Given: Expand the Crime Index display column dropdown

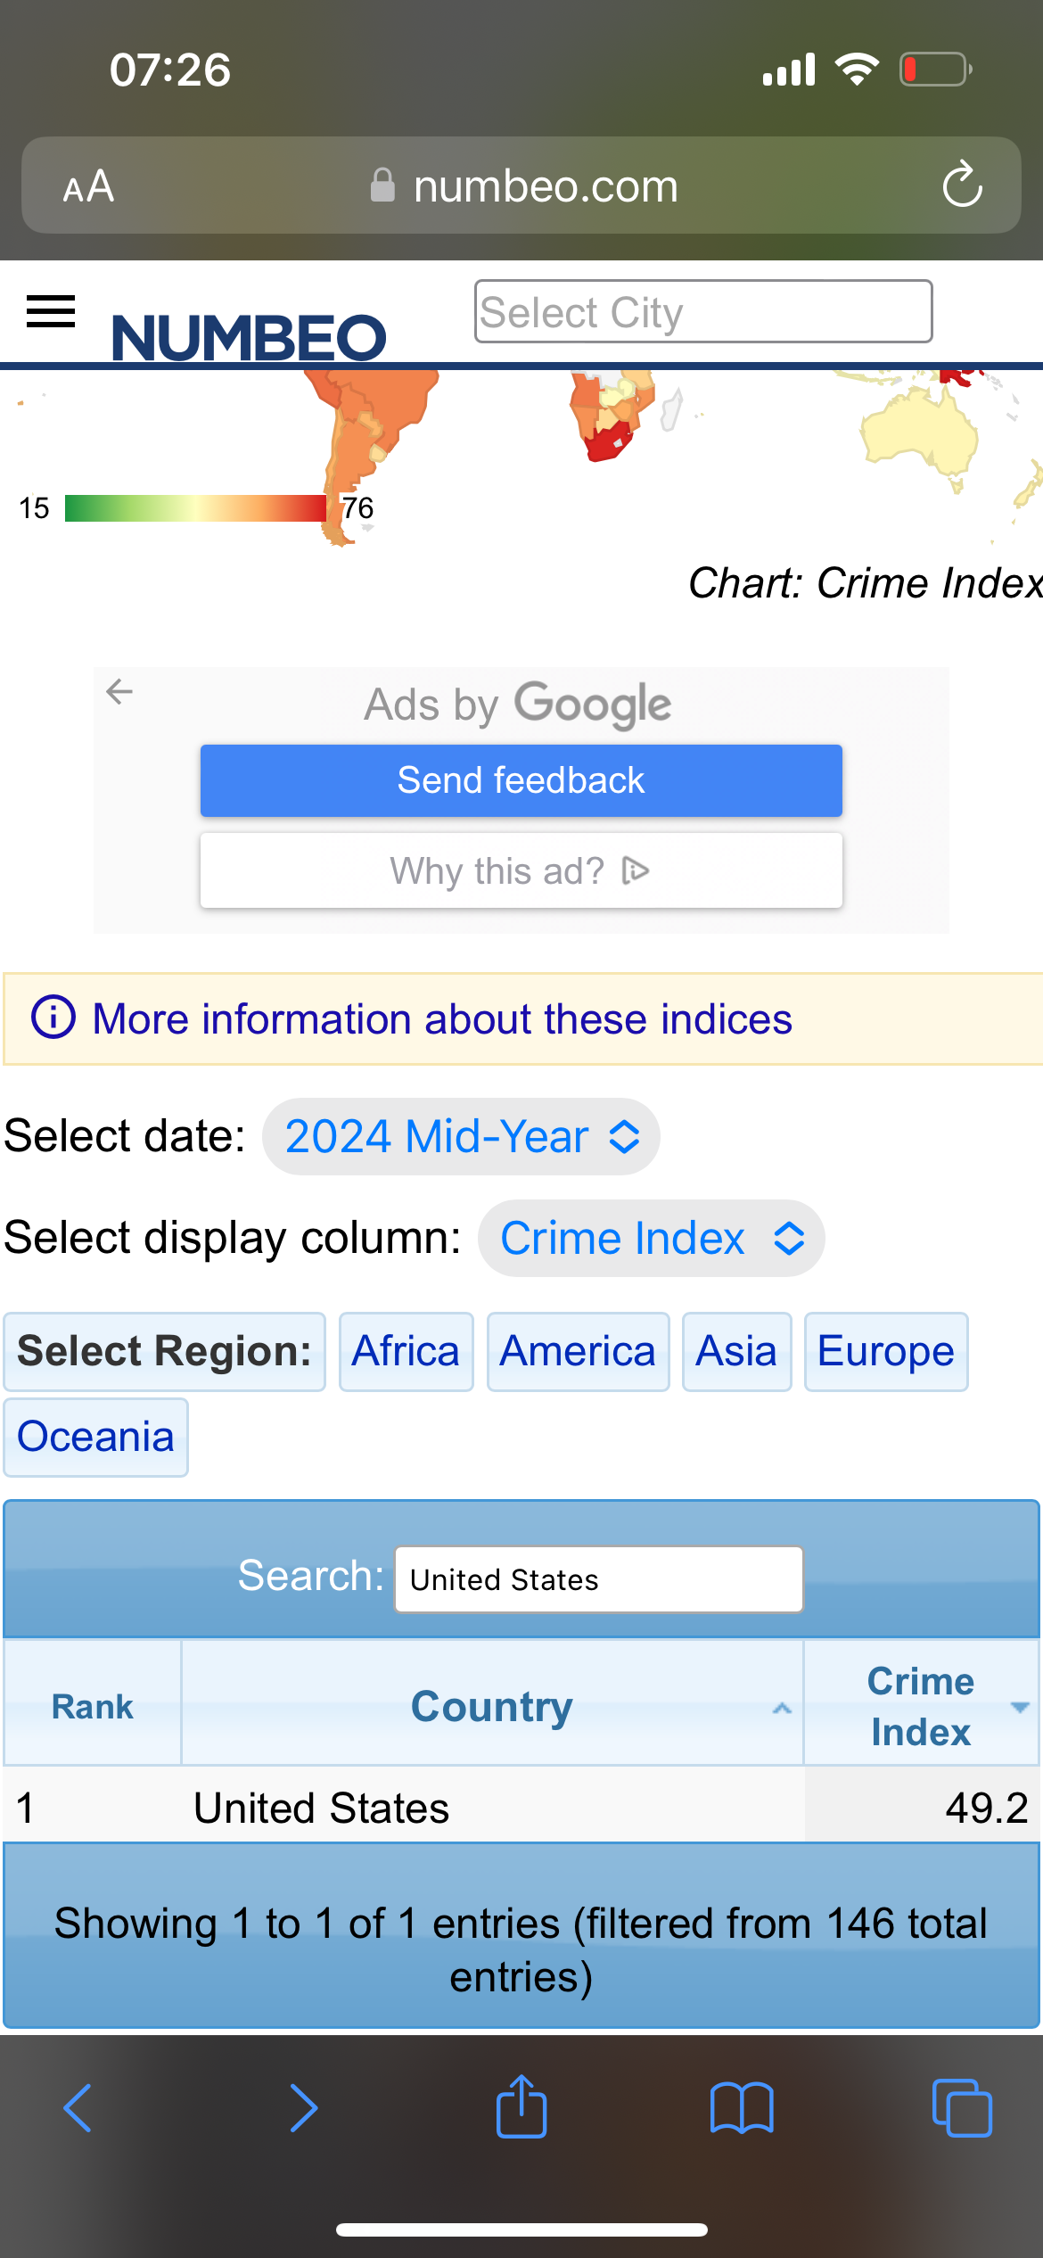Looking at the screenshot, I should (x=651, y=1238).
